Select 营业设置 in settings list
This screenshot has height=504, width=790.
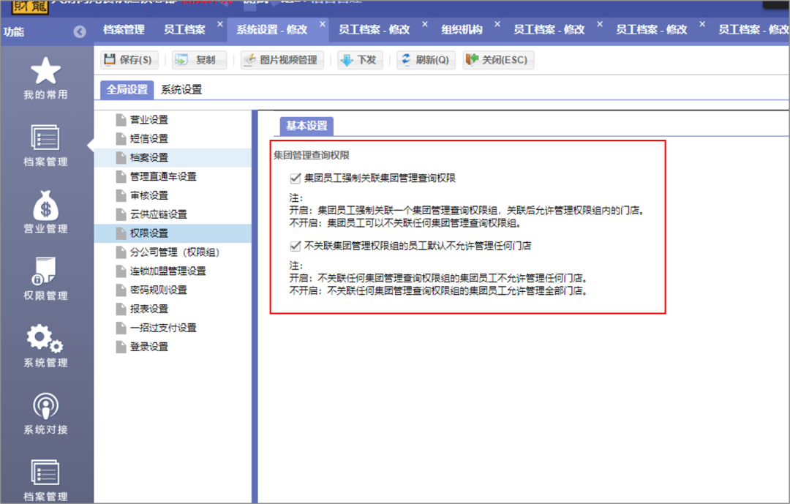point(148,120)
